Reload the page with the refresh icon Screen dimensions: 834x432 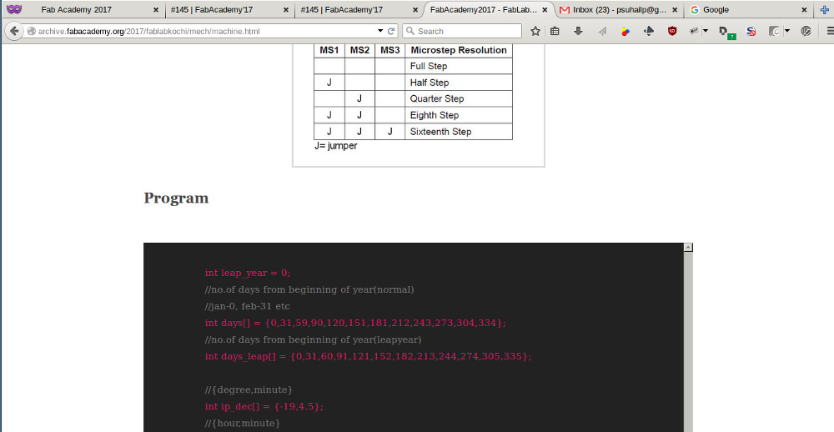click(391, 31)
